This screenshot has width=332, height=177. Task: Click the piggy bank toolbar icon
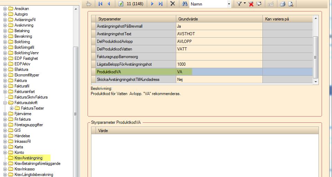pyautogui.click(x=88, y=3)
